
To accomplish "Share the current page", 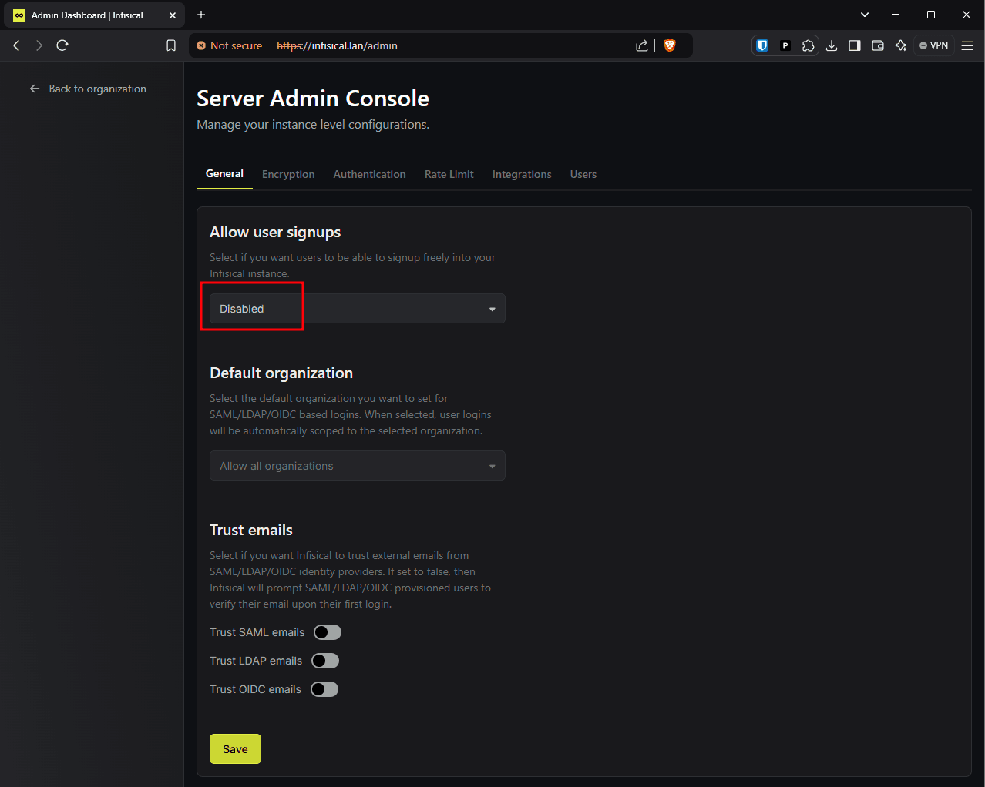I will (x=641, y=45).
